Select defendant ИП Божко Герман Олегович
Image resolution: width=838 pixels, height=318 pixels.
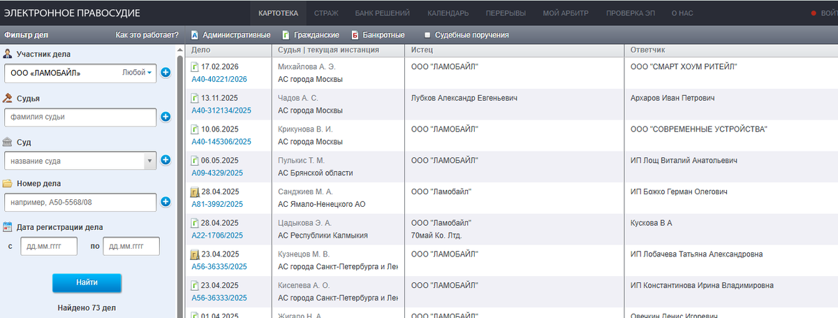pos(679,191)
